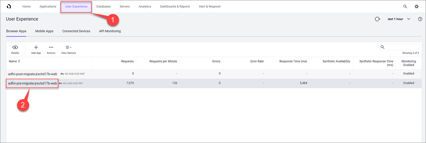Open the help question mark icon
Screen dimensions: 426x143
tap(420, 19)
